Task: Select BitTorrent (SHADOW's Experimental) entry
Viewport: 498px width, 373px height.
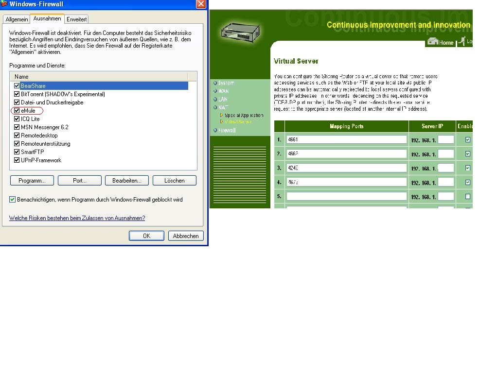Action: click(x=63, y=94)
